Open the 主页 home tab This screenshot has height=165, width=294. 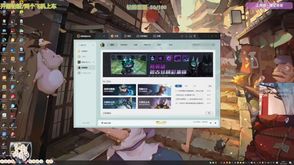point(115,36)
